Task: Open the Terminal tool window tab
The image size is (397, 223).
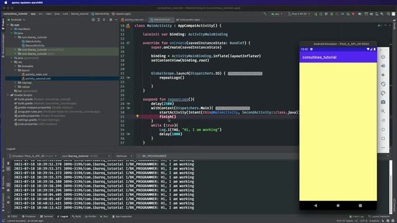Action: tap(47, 216)
